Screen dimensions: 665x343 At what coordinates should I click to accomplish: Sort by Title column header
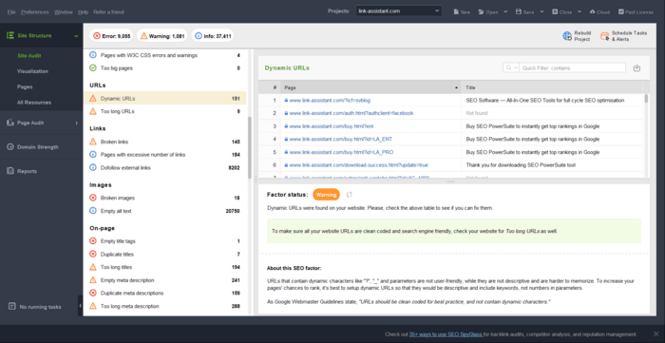552,87
